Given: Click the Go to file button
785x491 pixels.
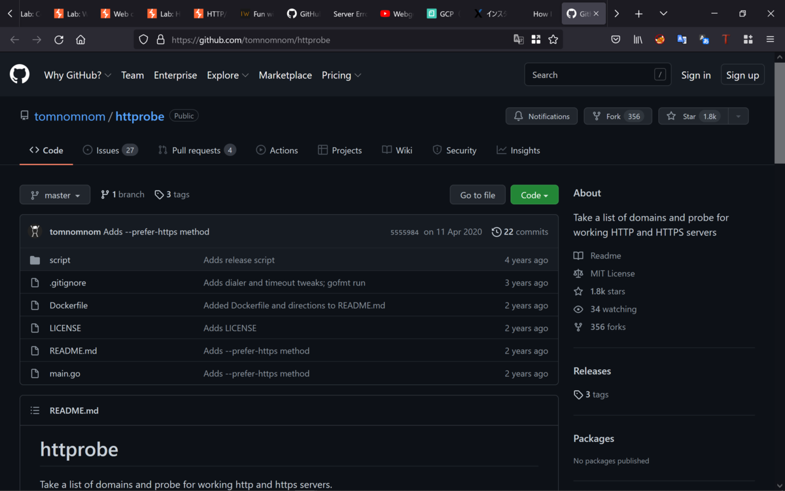Looking at the screenshot, I should point(478,195).
